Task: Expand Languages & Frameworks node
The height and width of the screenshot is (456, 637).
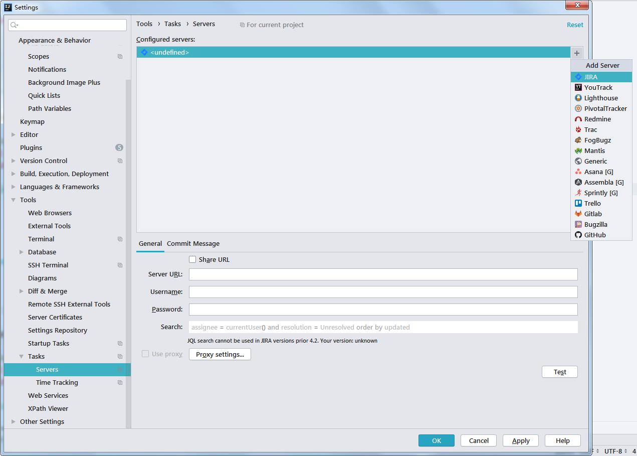Action: pyautogui.click(x=14, y=187)
